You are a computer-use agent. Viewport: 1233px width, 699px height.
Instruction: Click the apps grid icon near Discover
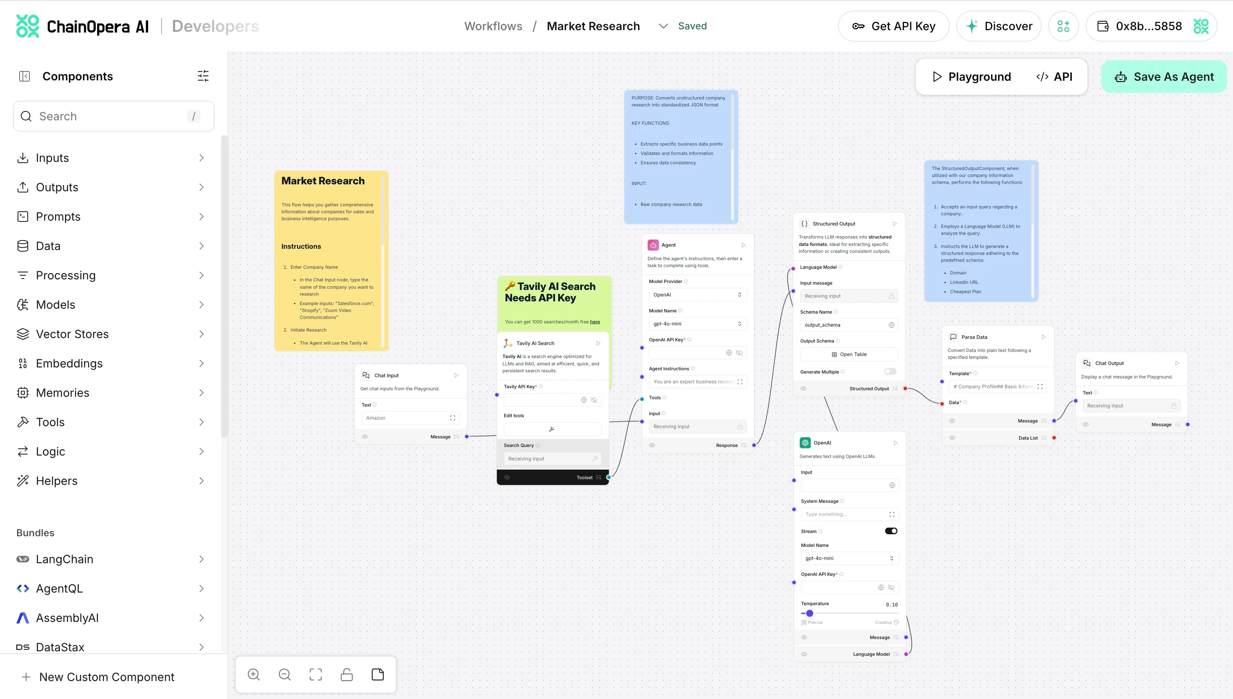tap(1063, 26)
